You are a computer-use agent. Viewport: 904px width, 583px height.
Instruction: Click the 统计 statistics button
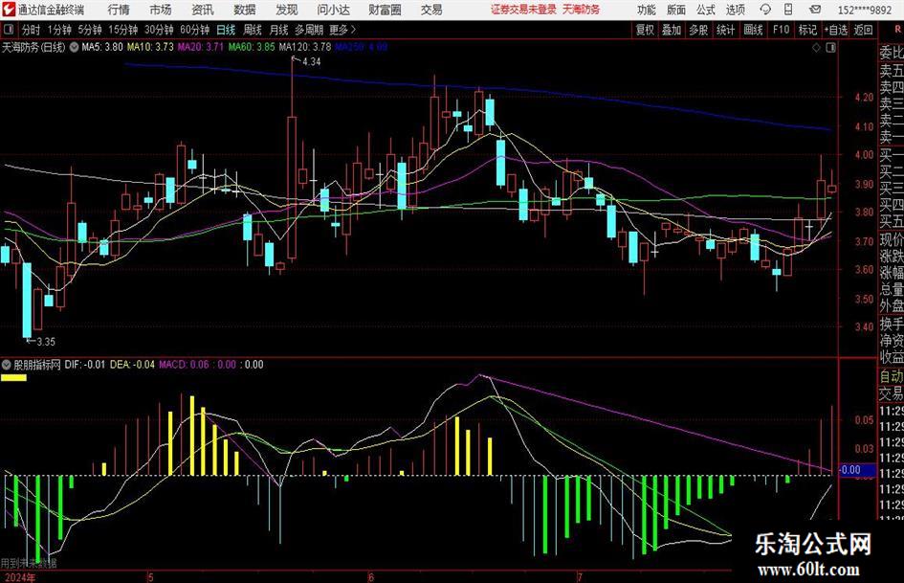pos(725,30)
